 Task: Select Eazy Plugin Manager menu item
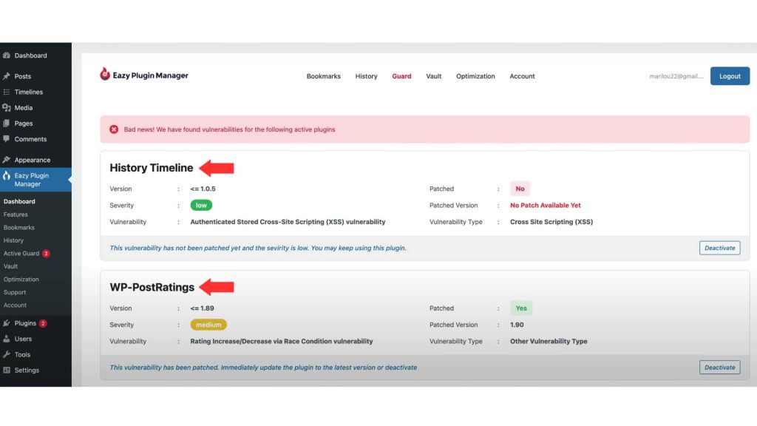coord(35,180)
